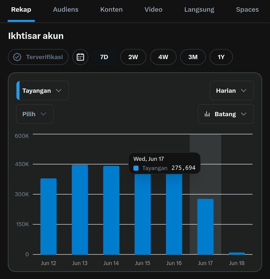Select the 1Y time range
This screenshot has height=279, width=270.
tap(221, 57)
